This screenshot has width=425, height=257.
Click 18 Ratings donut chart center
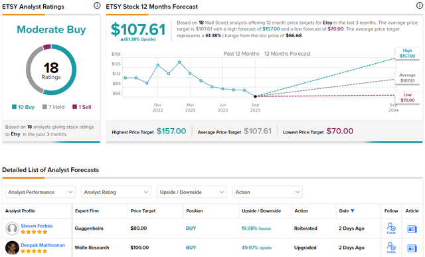[x=51, y=70]
